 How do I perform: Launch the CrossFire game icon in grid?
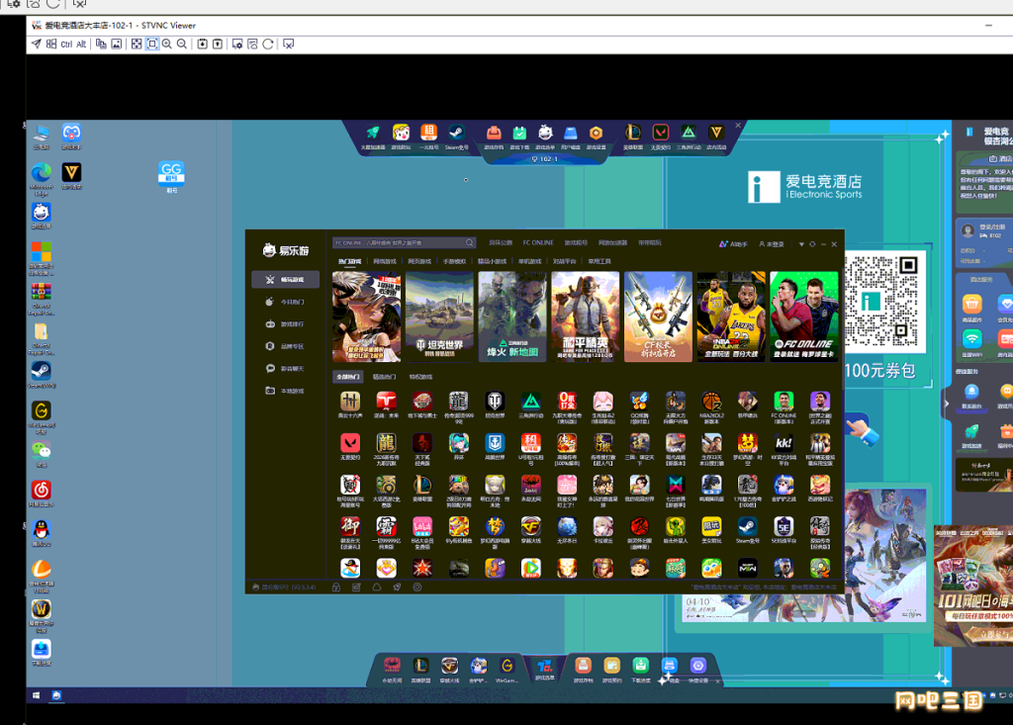[x=531, y=527]
